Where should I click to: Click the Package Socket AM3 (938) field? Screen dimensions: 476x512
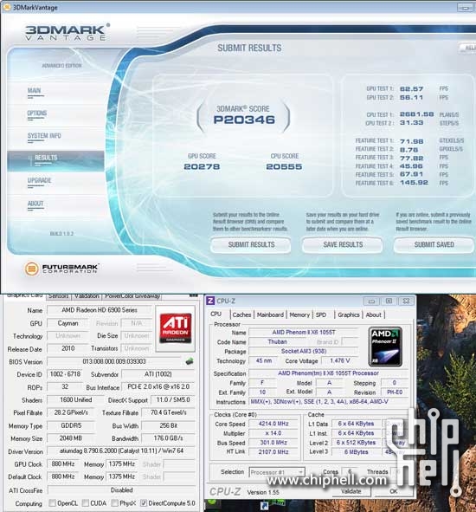(304, 352)
